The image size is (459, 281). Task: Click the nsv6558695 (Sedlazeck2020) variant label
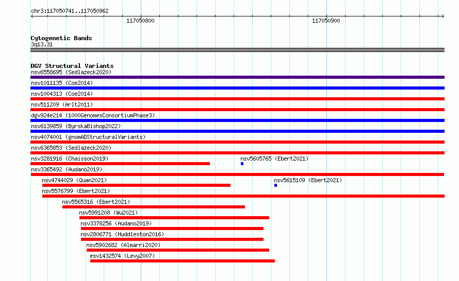click(71, 72)
